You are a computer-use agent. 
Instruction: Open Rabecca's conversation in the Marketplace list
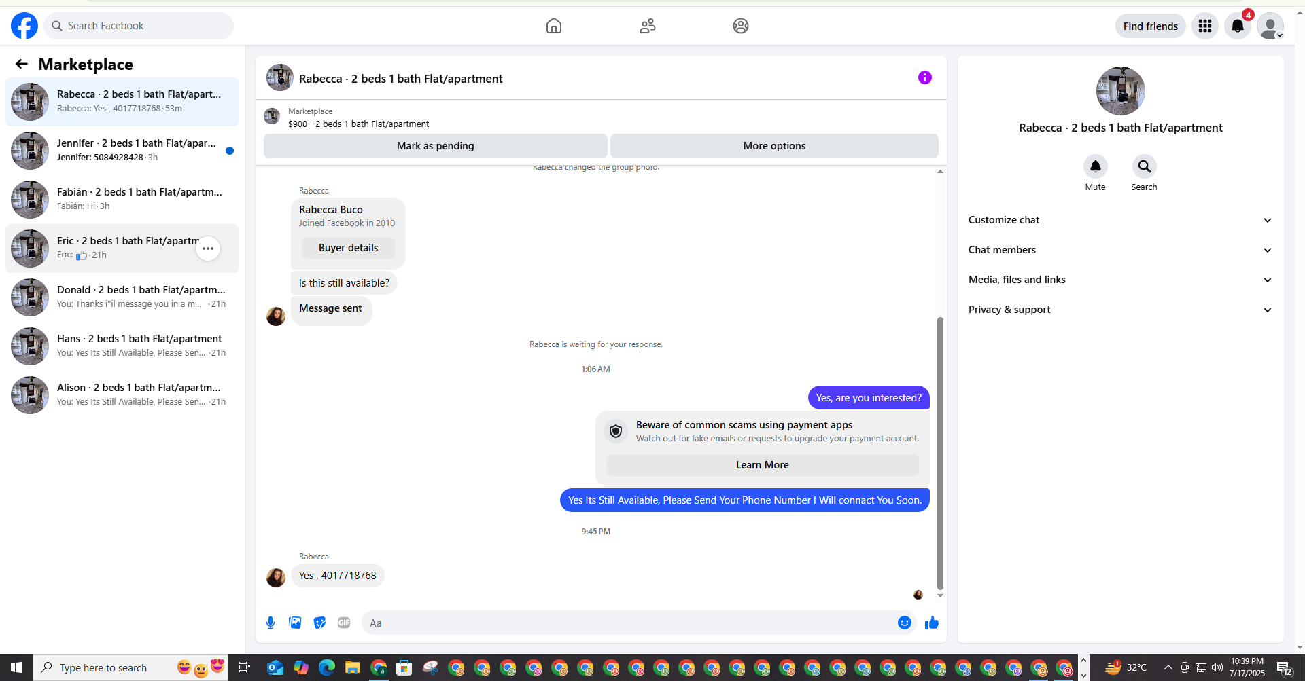coord(122,102)
